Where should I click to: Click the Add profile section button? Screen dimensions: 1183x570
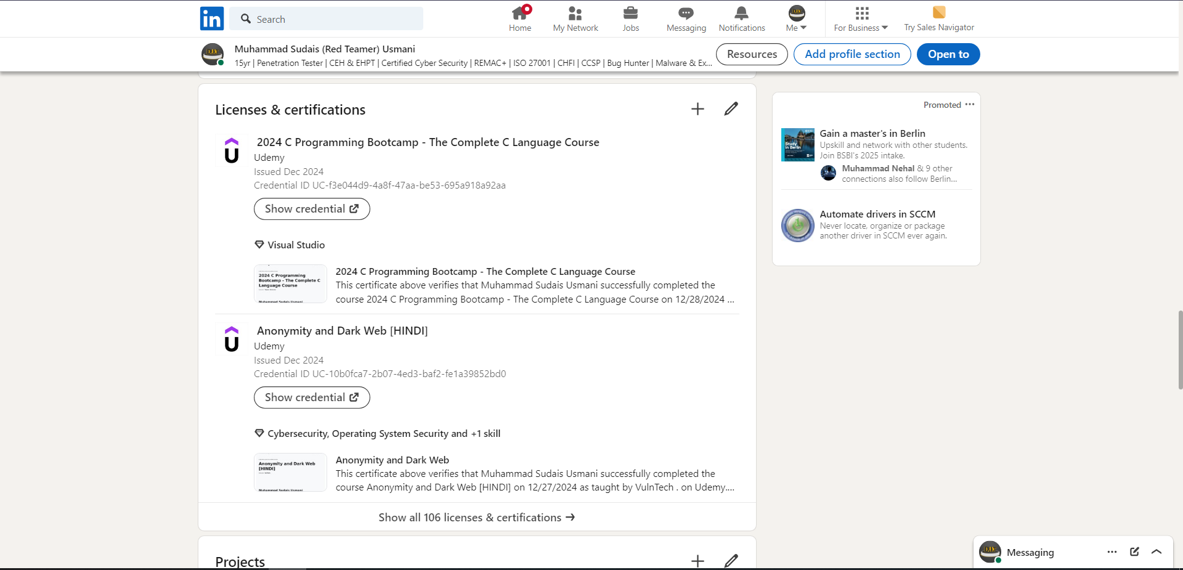click(x=852, y=54)
